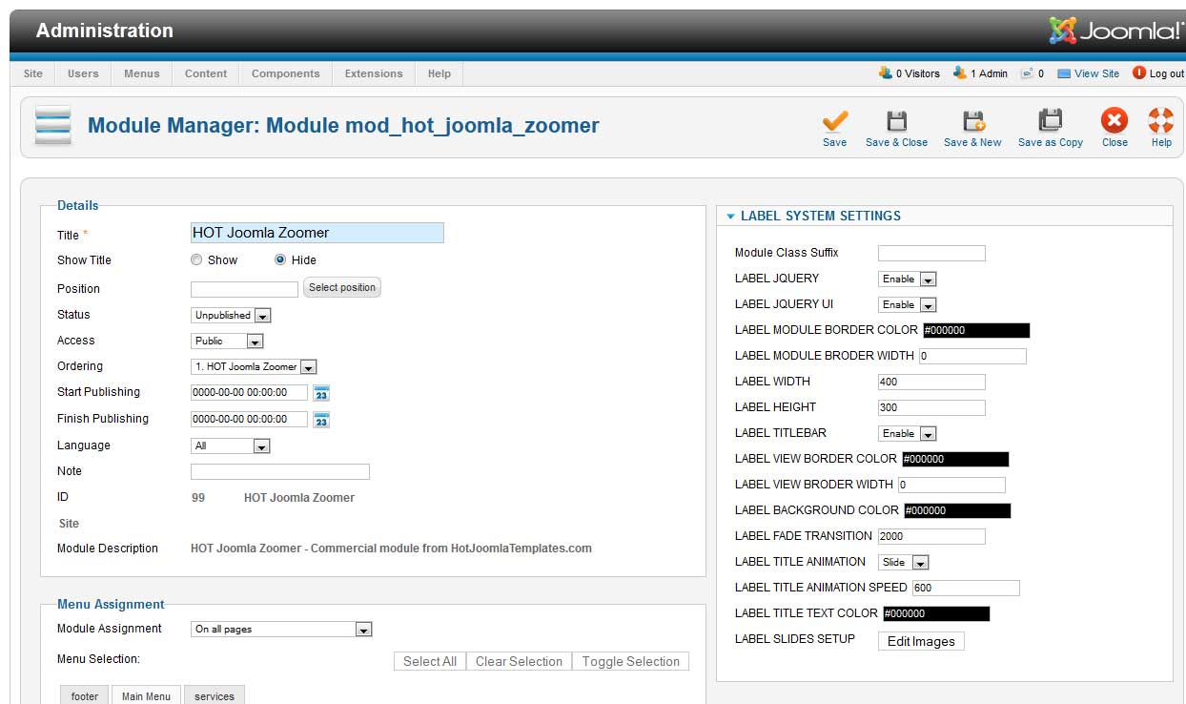The image size is (1186, 704).
Task: Click the Position input field
Action: tap(245, 289)
